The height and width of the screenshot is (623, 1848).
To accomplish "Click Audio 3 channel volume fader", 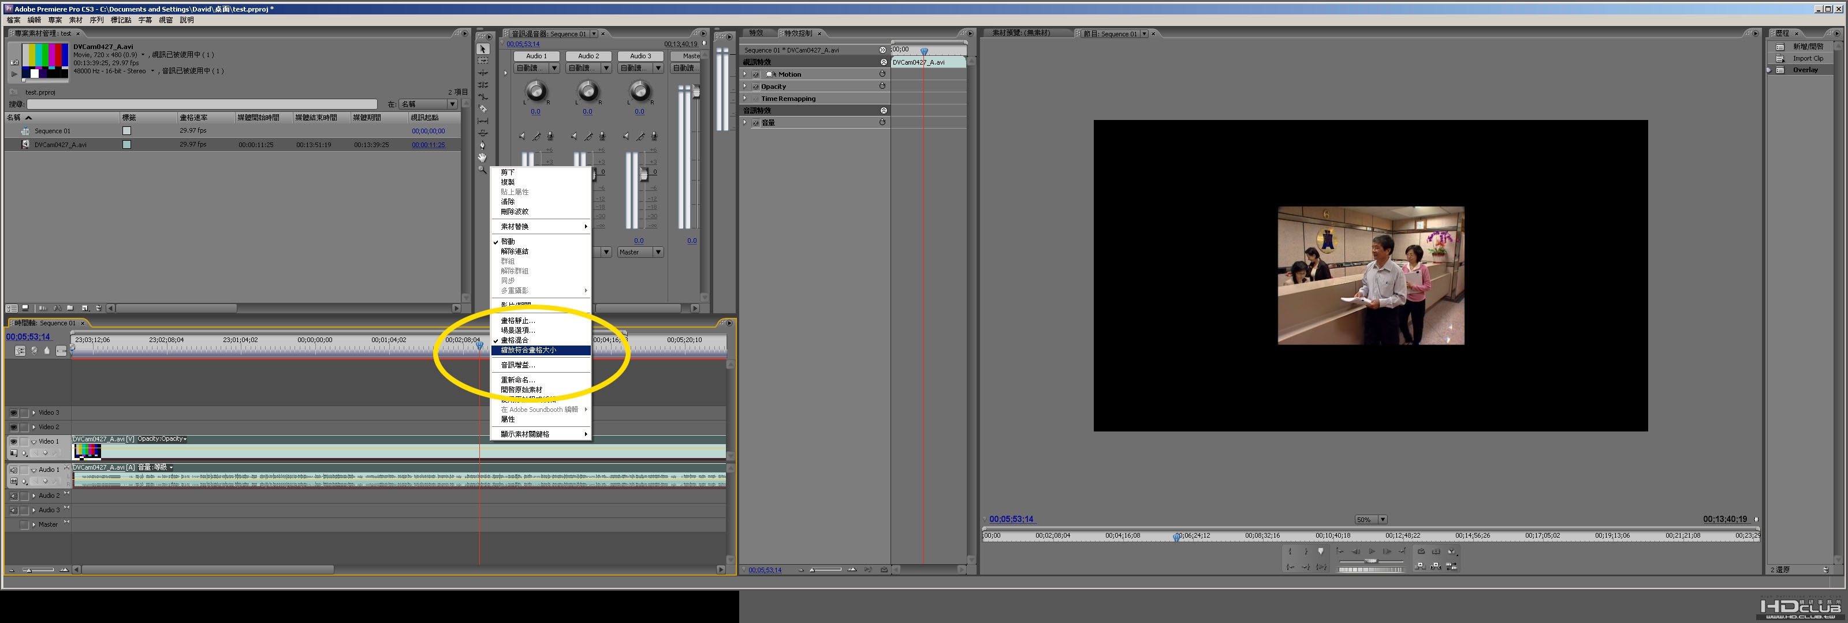I will [x=643, y=174].
